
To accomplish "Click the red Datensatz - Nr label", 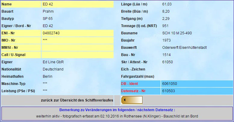I will point(134,91).
